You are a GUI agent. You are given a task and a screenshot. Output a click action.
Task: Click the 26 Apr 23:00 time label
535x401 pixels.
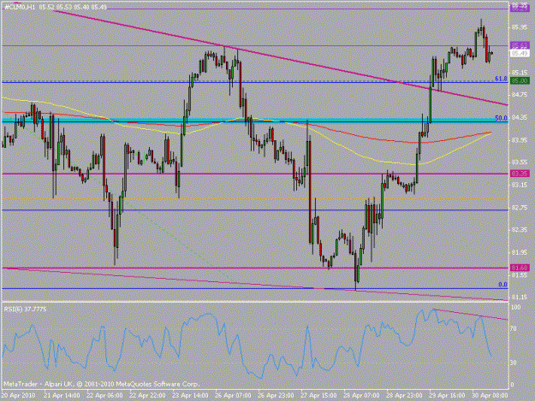click(x=276, y=395)
